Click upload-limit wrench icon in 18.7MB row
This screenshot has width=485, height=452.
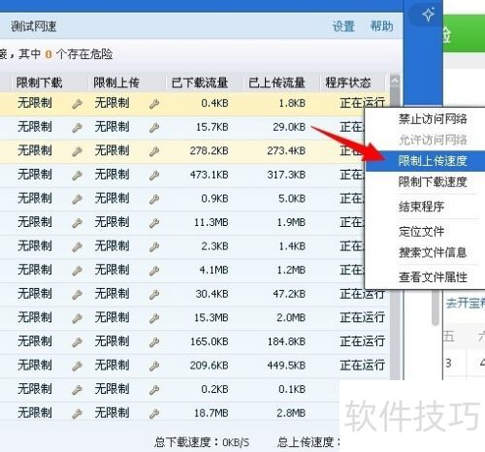[x=154, y=413]
